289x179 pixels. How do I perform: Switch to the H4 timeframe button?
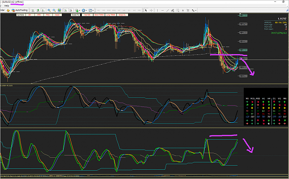click(124, 11)
